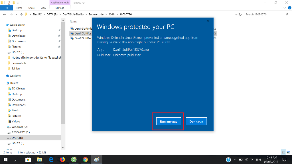Open Windows (C:) drive
292x164 pixels.
coord(20,127)
